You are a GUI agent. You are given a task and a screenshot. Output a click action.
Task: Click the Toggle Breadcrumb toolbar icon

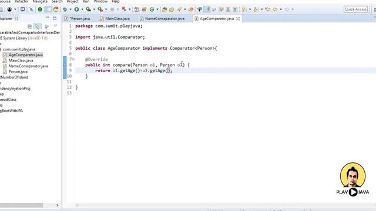(x=48, y=9)
